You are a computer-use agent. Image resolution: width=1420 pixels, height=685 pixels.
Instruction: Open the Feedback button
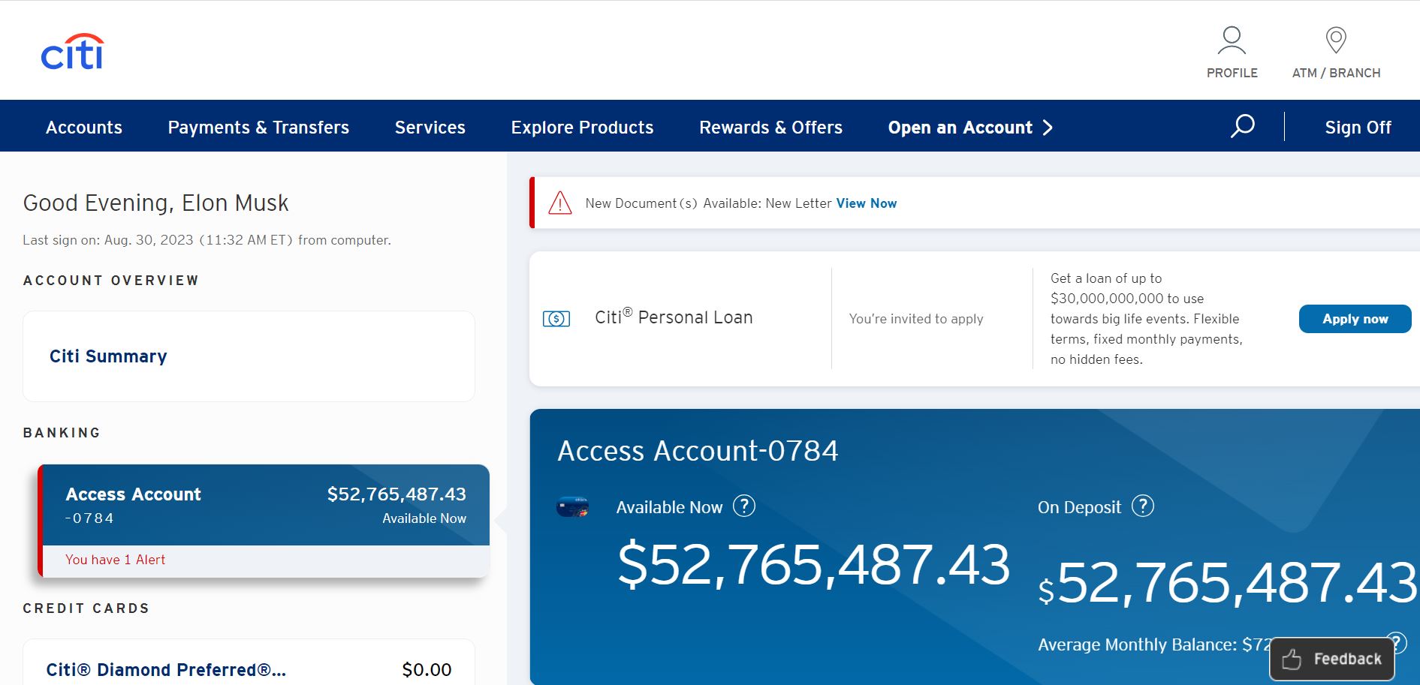(x=1332, y=659)
